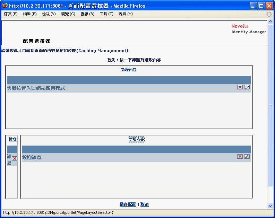Click the vertical scrollbar thumb
Image resolution: width=275 pixels, height=218 pixels.
(270, 106)
